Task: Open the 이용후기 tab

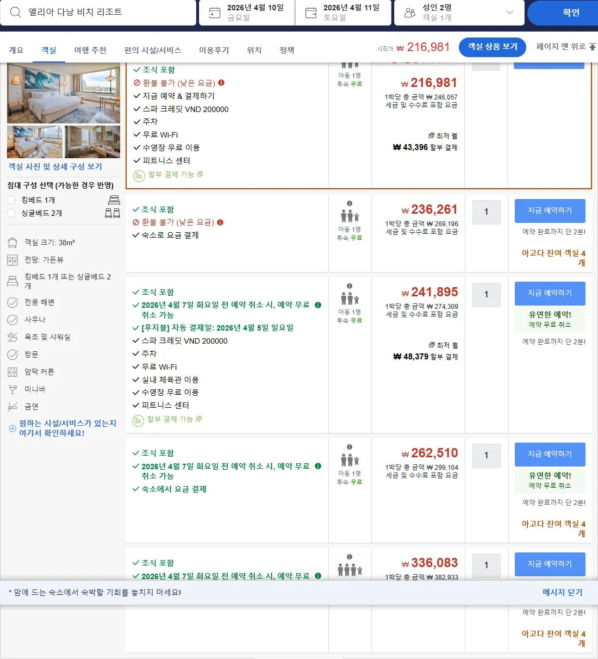Action: pos(214,50)
